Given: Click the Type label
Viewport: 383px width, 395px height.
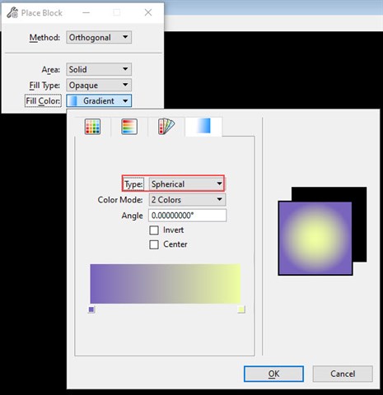Looking at the screenshot, I should click(133, 184).
